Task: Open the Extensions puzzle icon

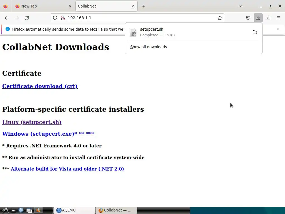Action: point(268,18)
